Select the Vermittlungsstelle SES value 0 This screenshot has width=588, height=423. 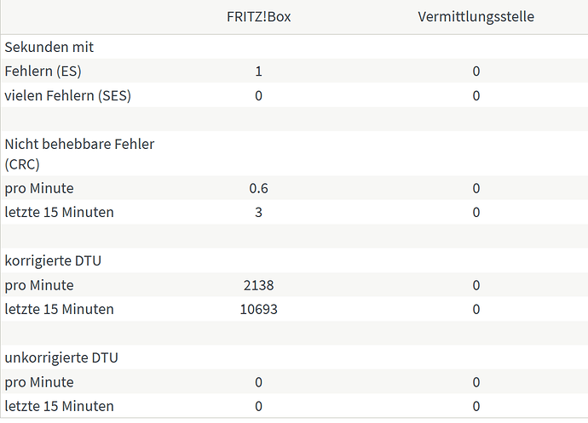click(x=476, y=95)
